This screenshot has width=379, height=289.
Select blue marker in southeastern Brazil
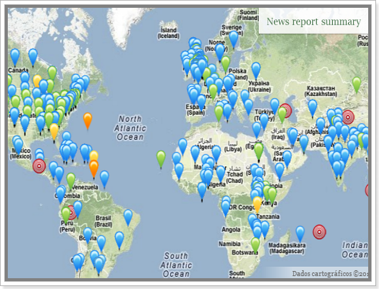119,240
